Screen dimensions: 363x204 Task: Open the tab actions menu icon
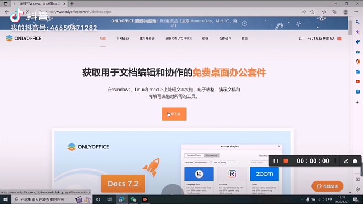pyautogui.click(x=6, y=3)
